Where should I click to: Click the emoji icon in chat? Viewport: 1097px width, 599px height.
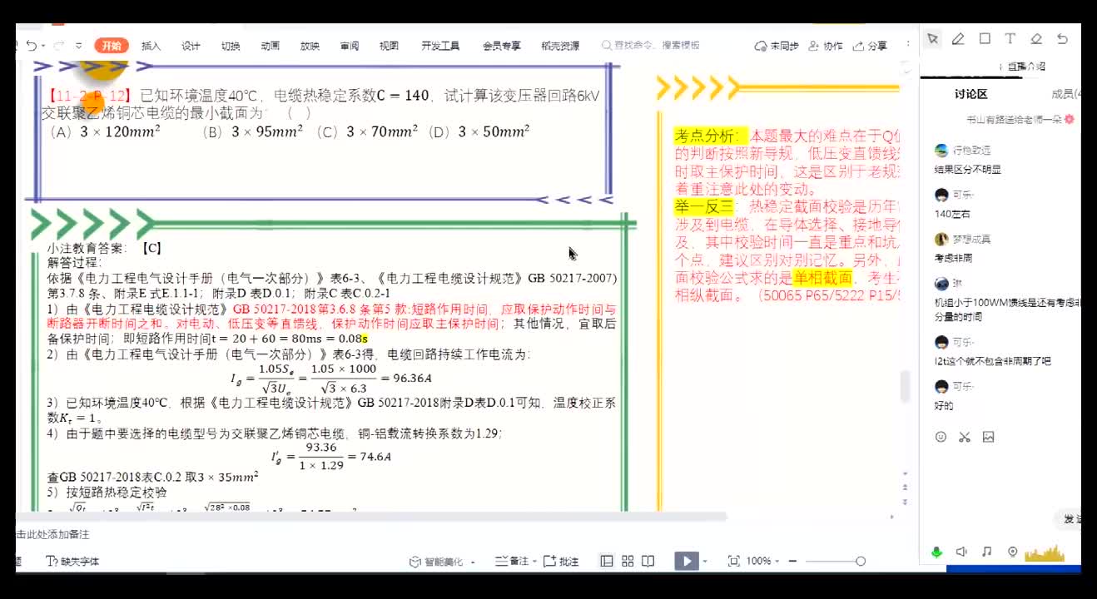[941, 437]
